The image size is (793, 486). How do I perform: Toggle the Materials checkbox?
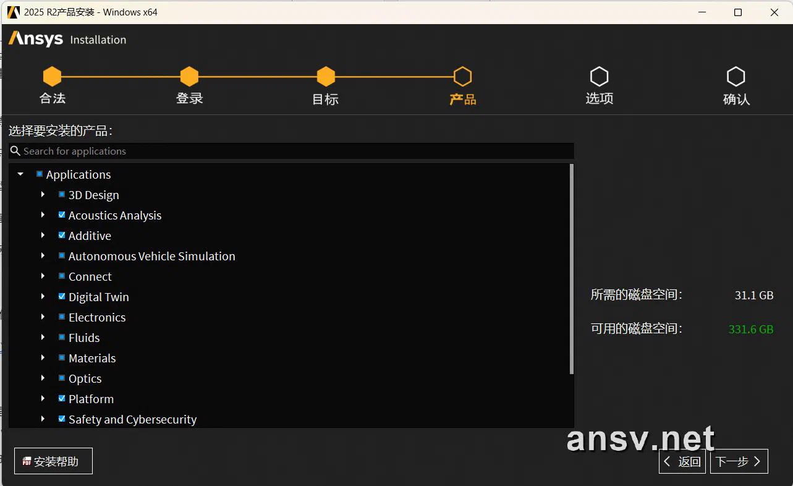(62, 358)
